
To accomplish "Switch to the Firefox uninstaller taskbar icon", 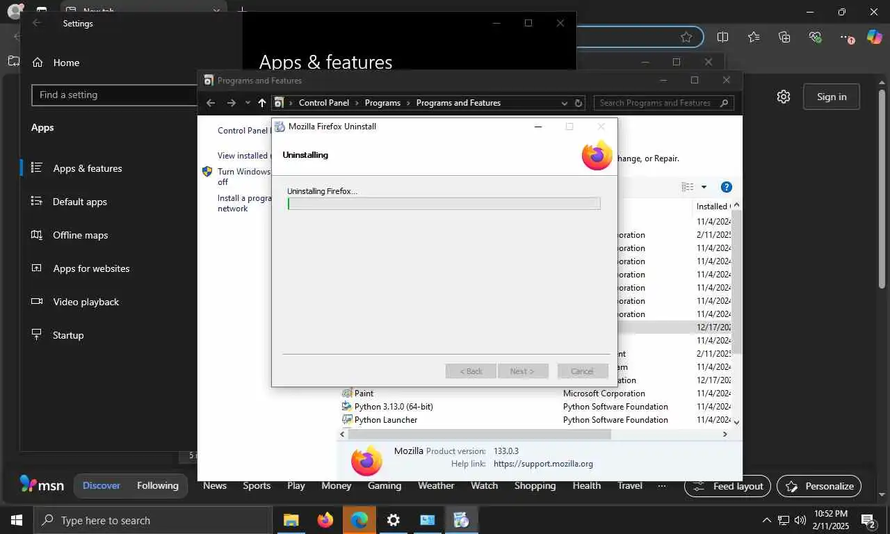I will click(461, 520).
